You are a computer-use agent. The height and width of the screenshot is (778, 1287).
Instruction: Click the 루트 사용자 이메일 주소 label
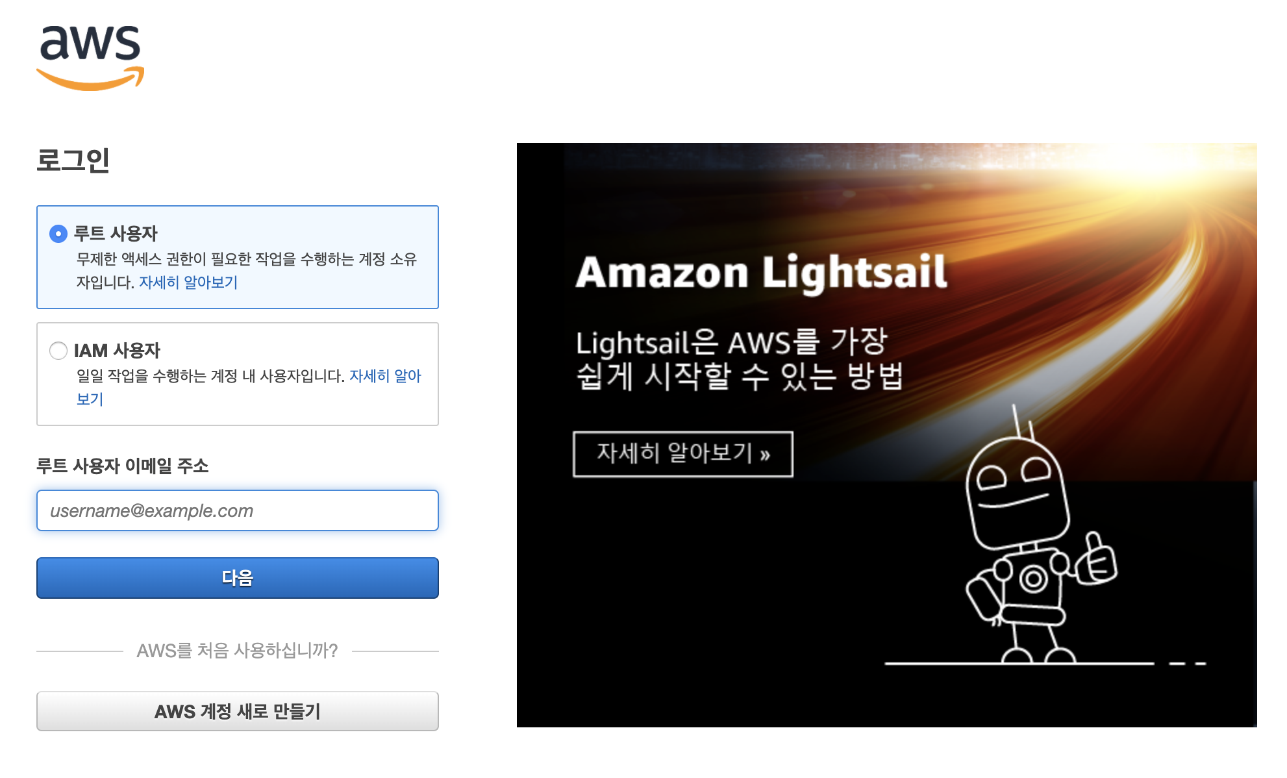coord(123,466)
